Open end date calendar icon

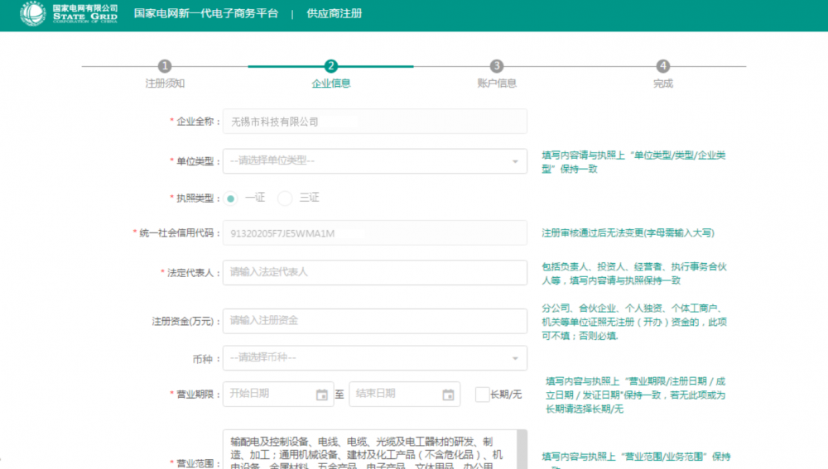pyautogui.click(x=448, y=395)
